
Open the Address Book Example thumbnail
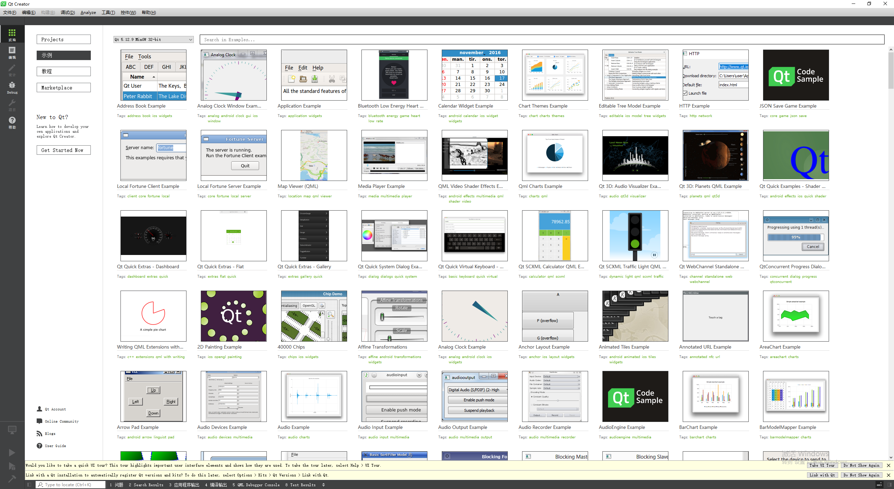[x=153, y=75]
